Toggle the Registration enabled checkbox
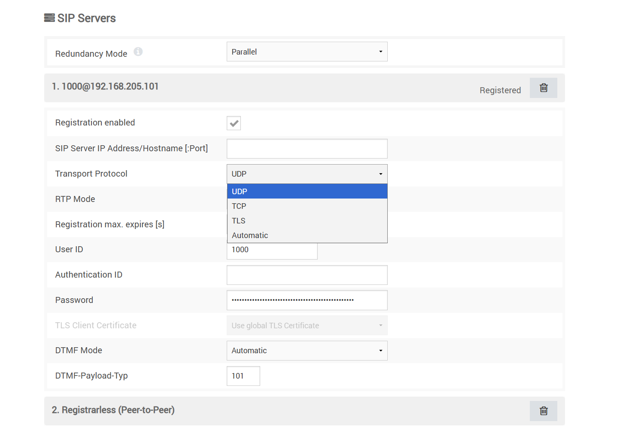This screenshot has height=431, width=629. tap(234, 123)
